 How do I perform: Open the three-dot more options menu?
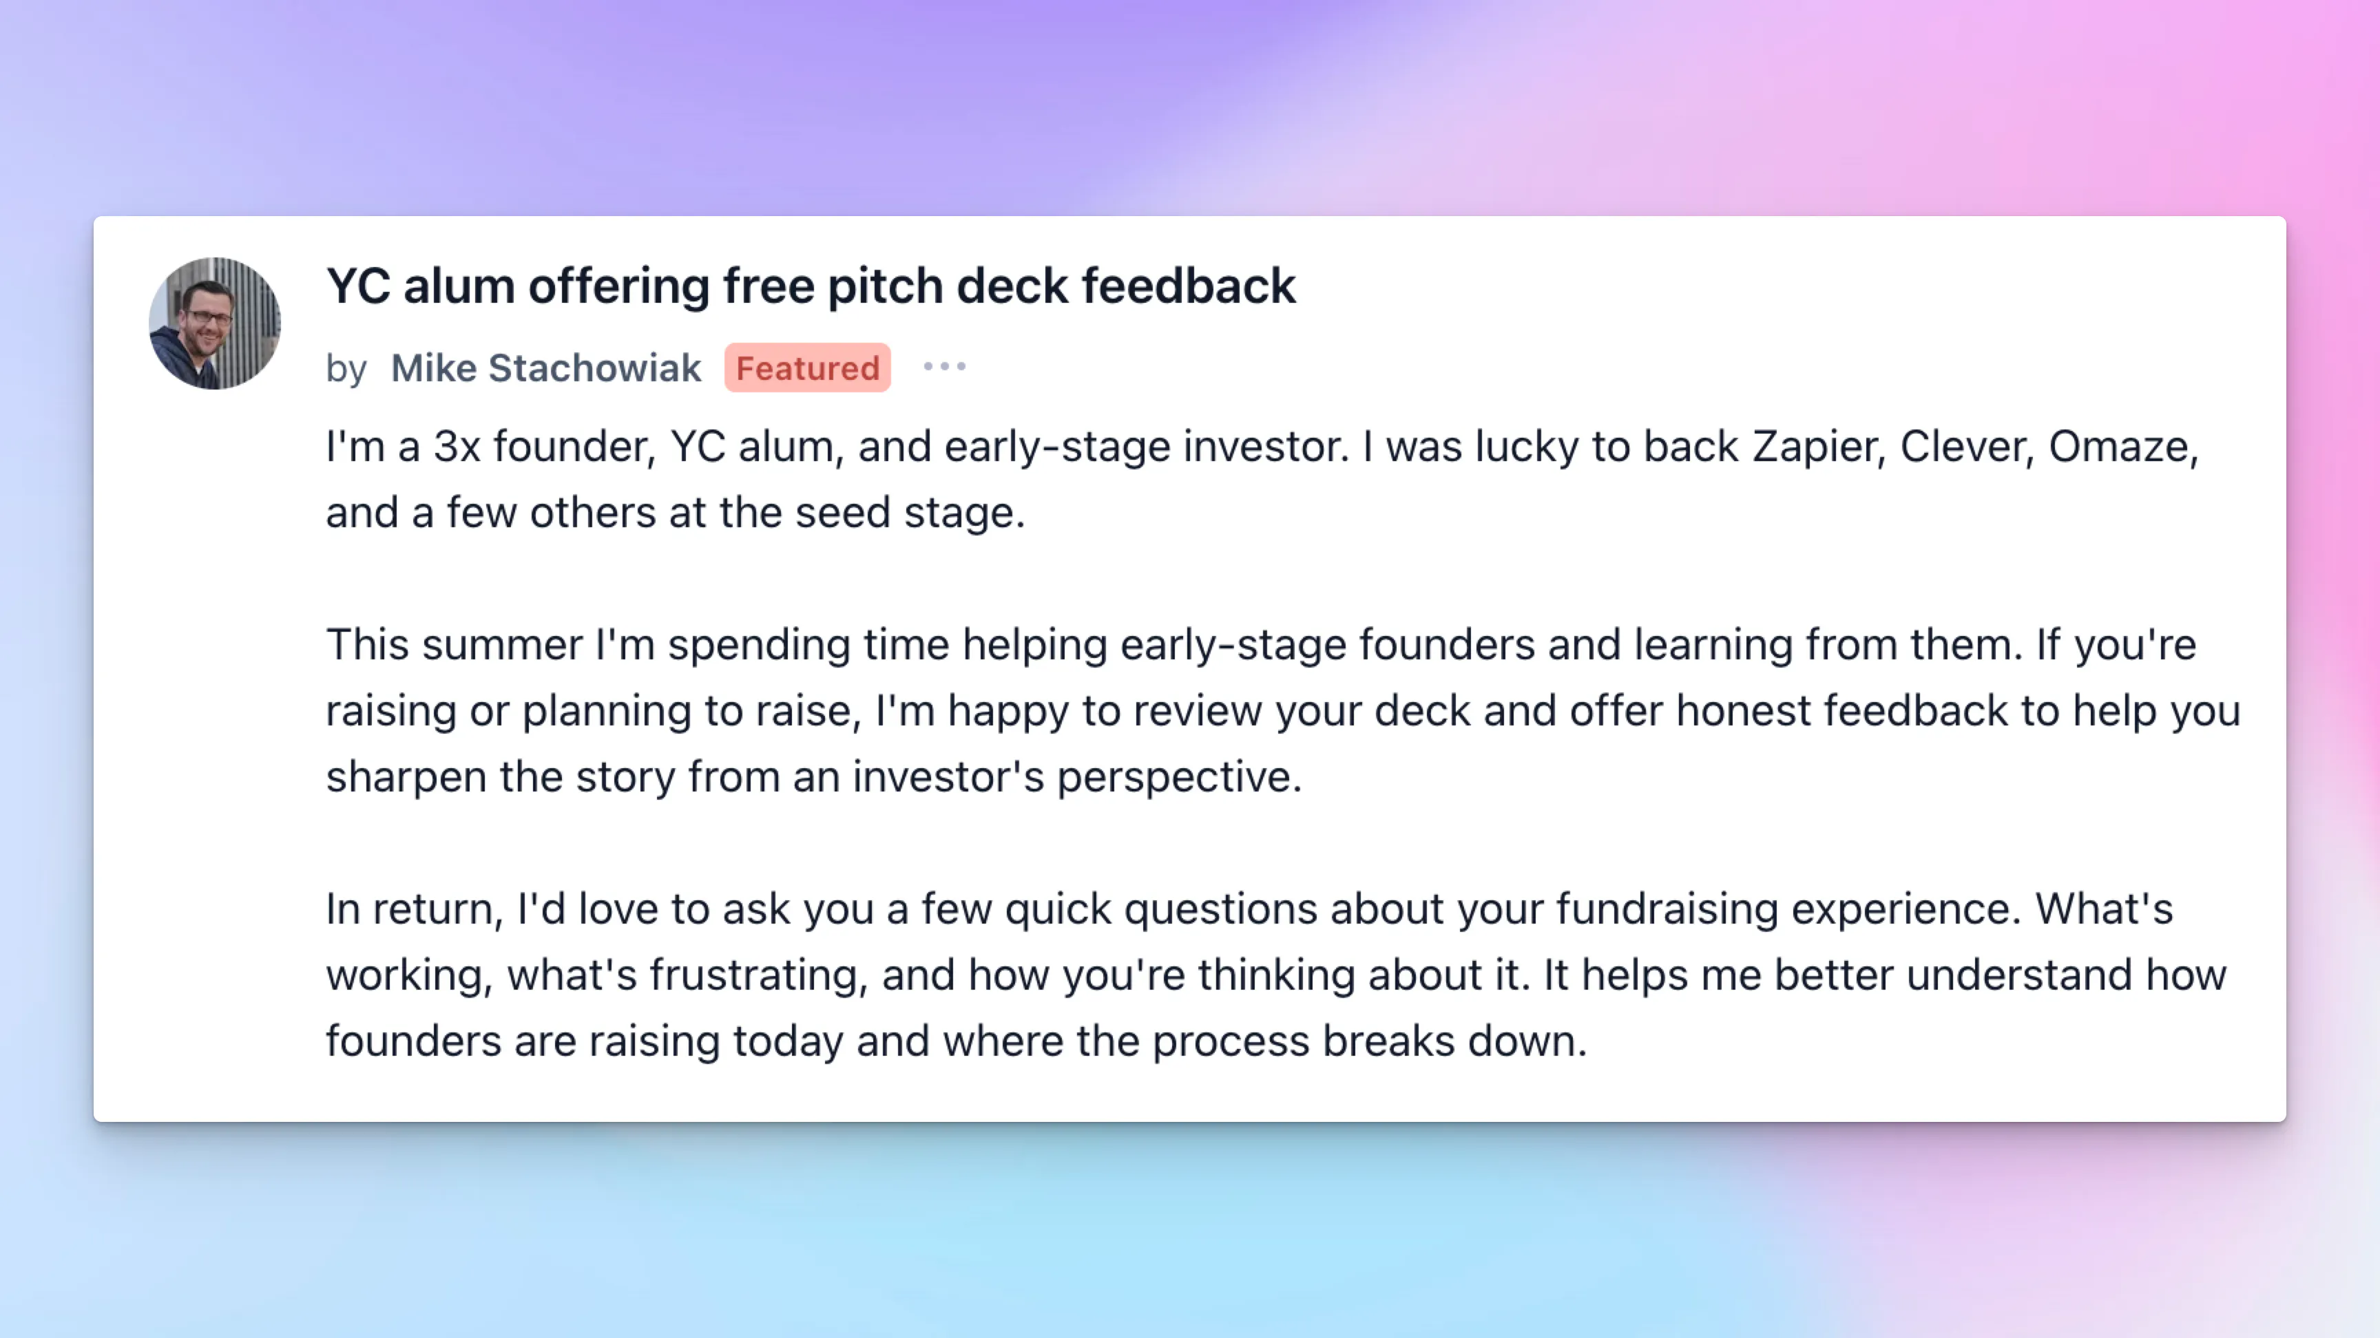944,367
